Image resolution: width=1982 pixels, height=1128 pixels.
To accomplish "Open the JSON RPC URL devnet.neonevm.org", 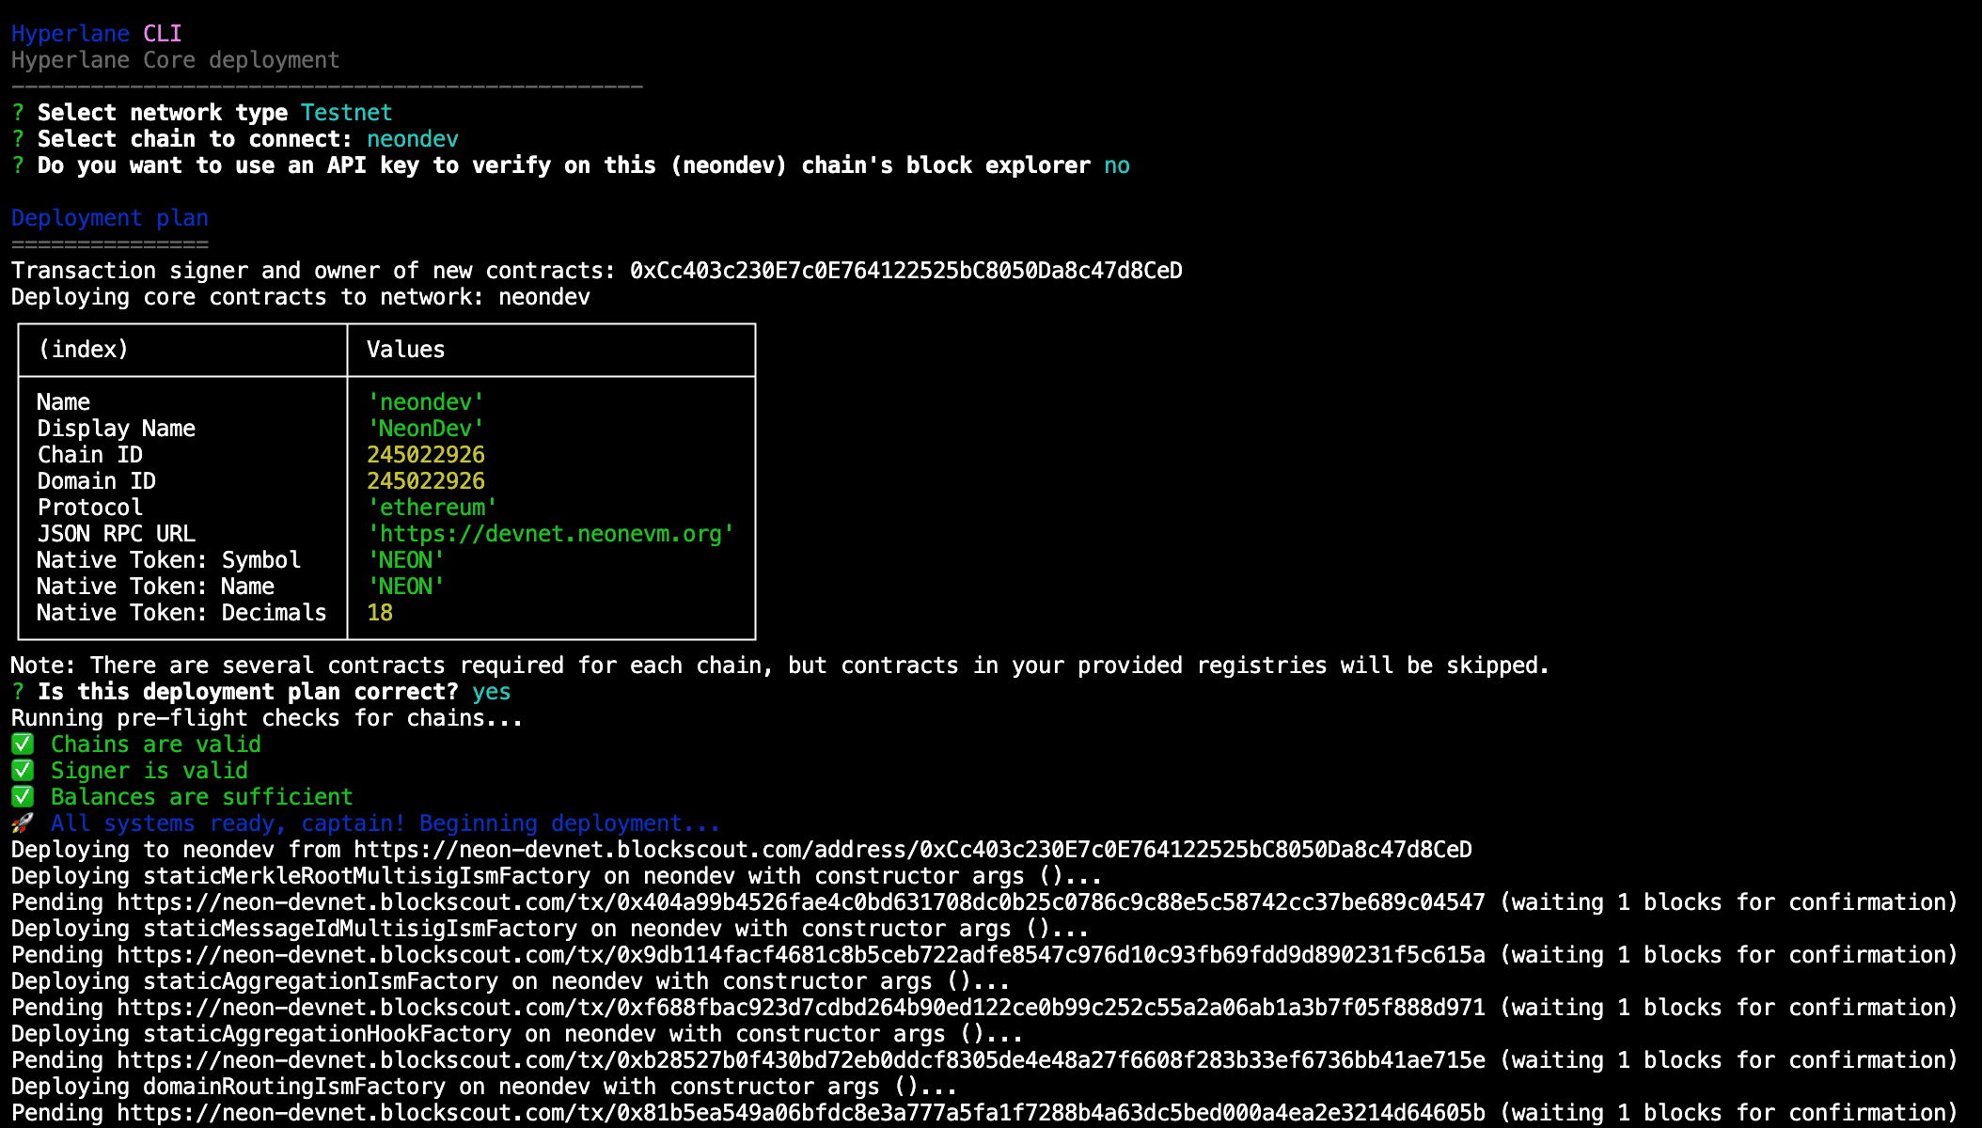I will coord(550,534).
